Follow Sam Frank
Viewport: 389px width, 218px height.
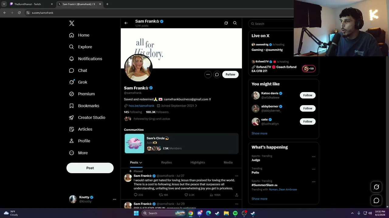point(230,74)
